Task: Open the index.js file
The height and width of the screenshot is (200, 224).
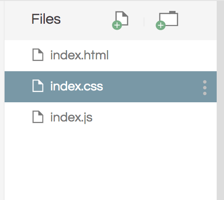Action: pos(71,117)
